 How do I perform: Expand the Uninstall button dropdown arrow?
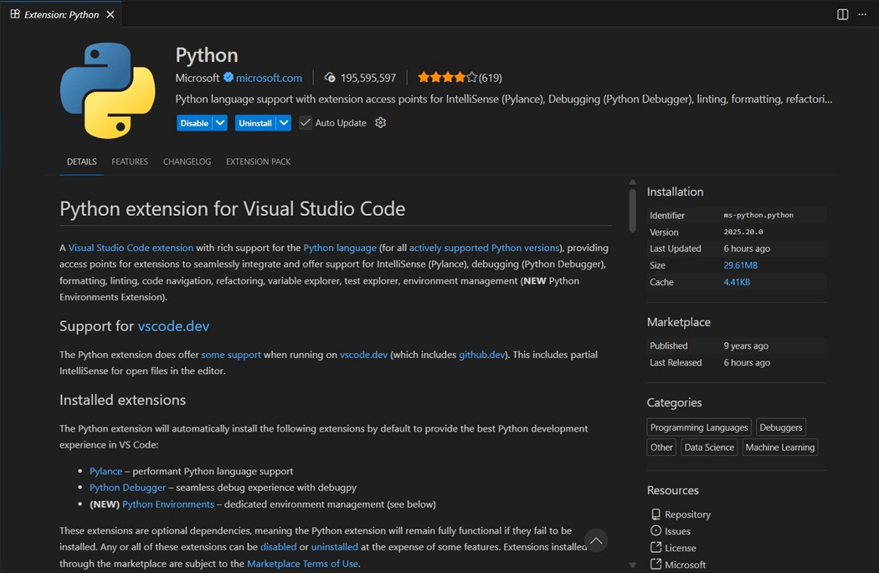click(285, 123)
